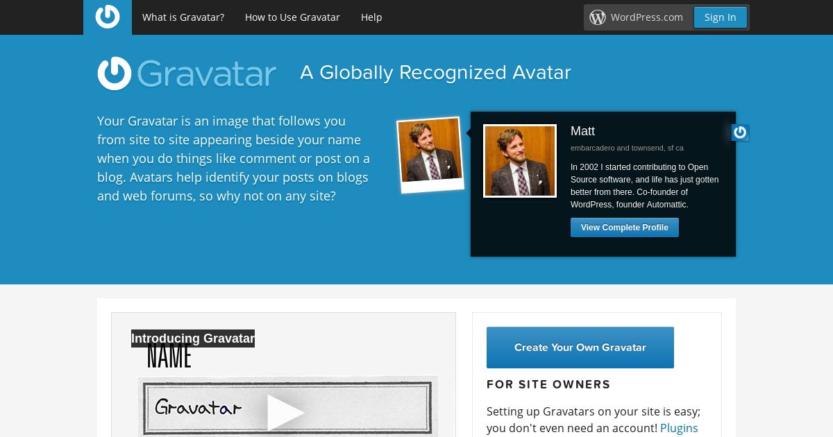Click the Gravatar power icon in navbar

pyautogui.click(x=108, y=17)
